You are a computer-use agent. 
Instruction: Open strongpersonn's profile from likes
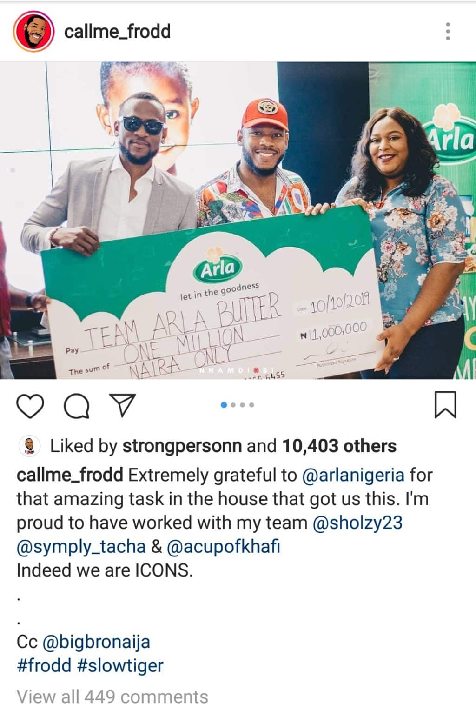pos(182,446)
